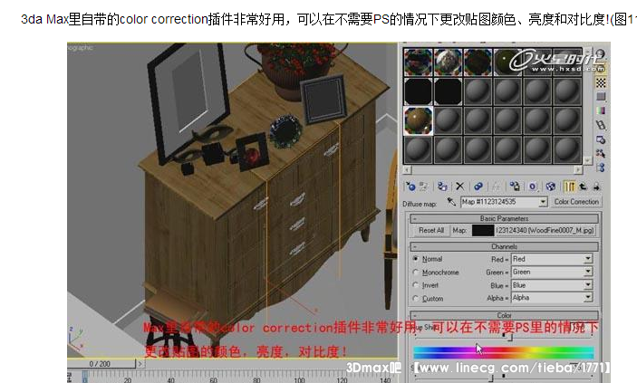
Task: Toggle Show Map in Viewport cube icon
Action: tap(551, 187)
